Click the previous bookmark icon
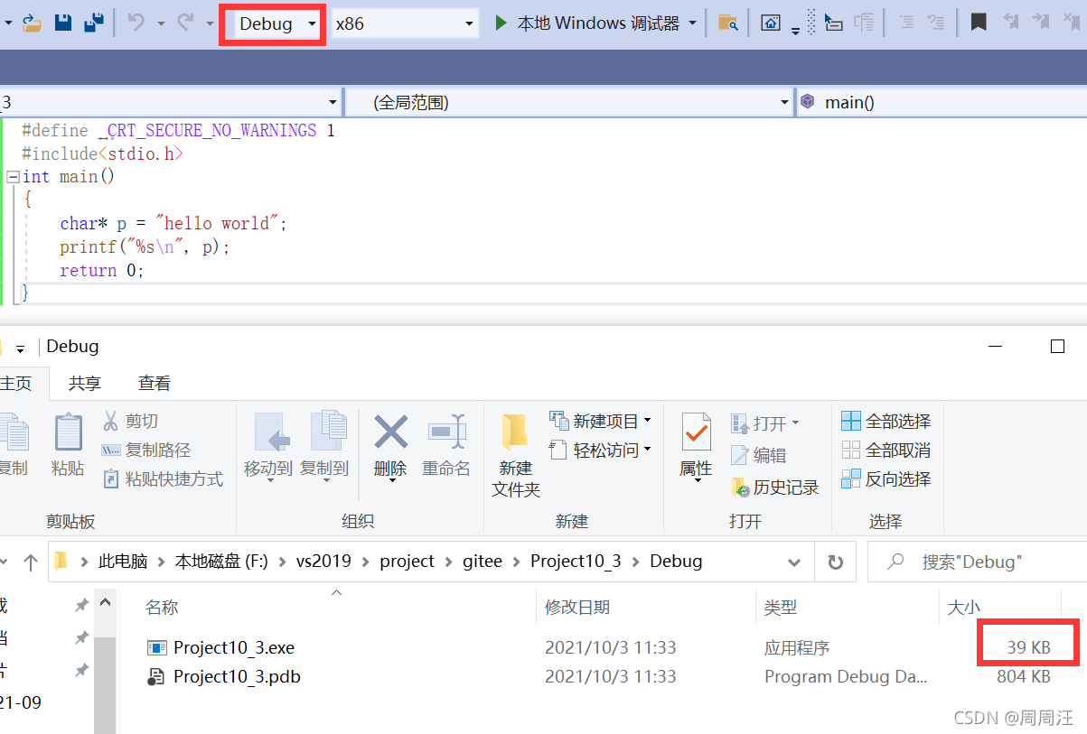 coord(1011,23)
